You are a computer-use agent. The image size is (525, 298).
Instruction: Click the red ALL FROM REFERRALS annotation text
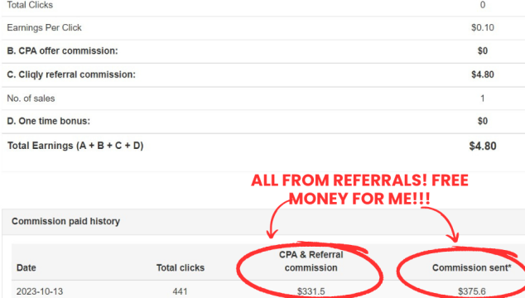359,190
